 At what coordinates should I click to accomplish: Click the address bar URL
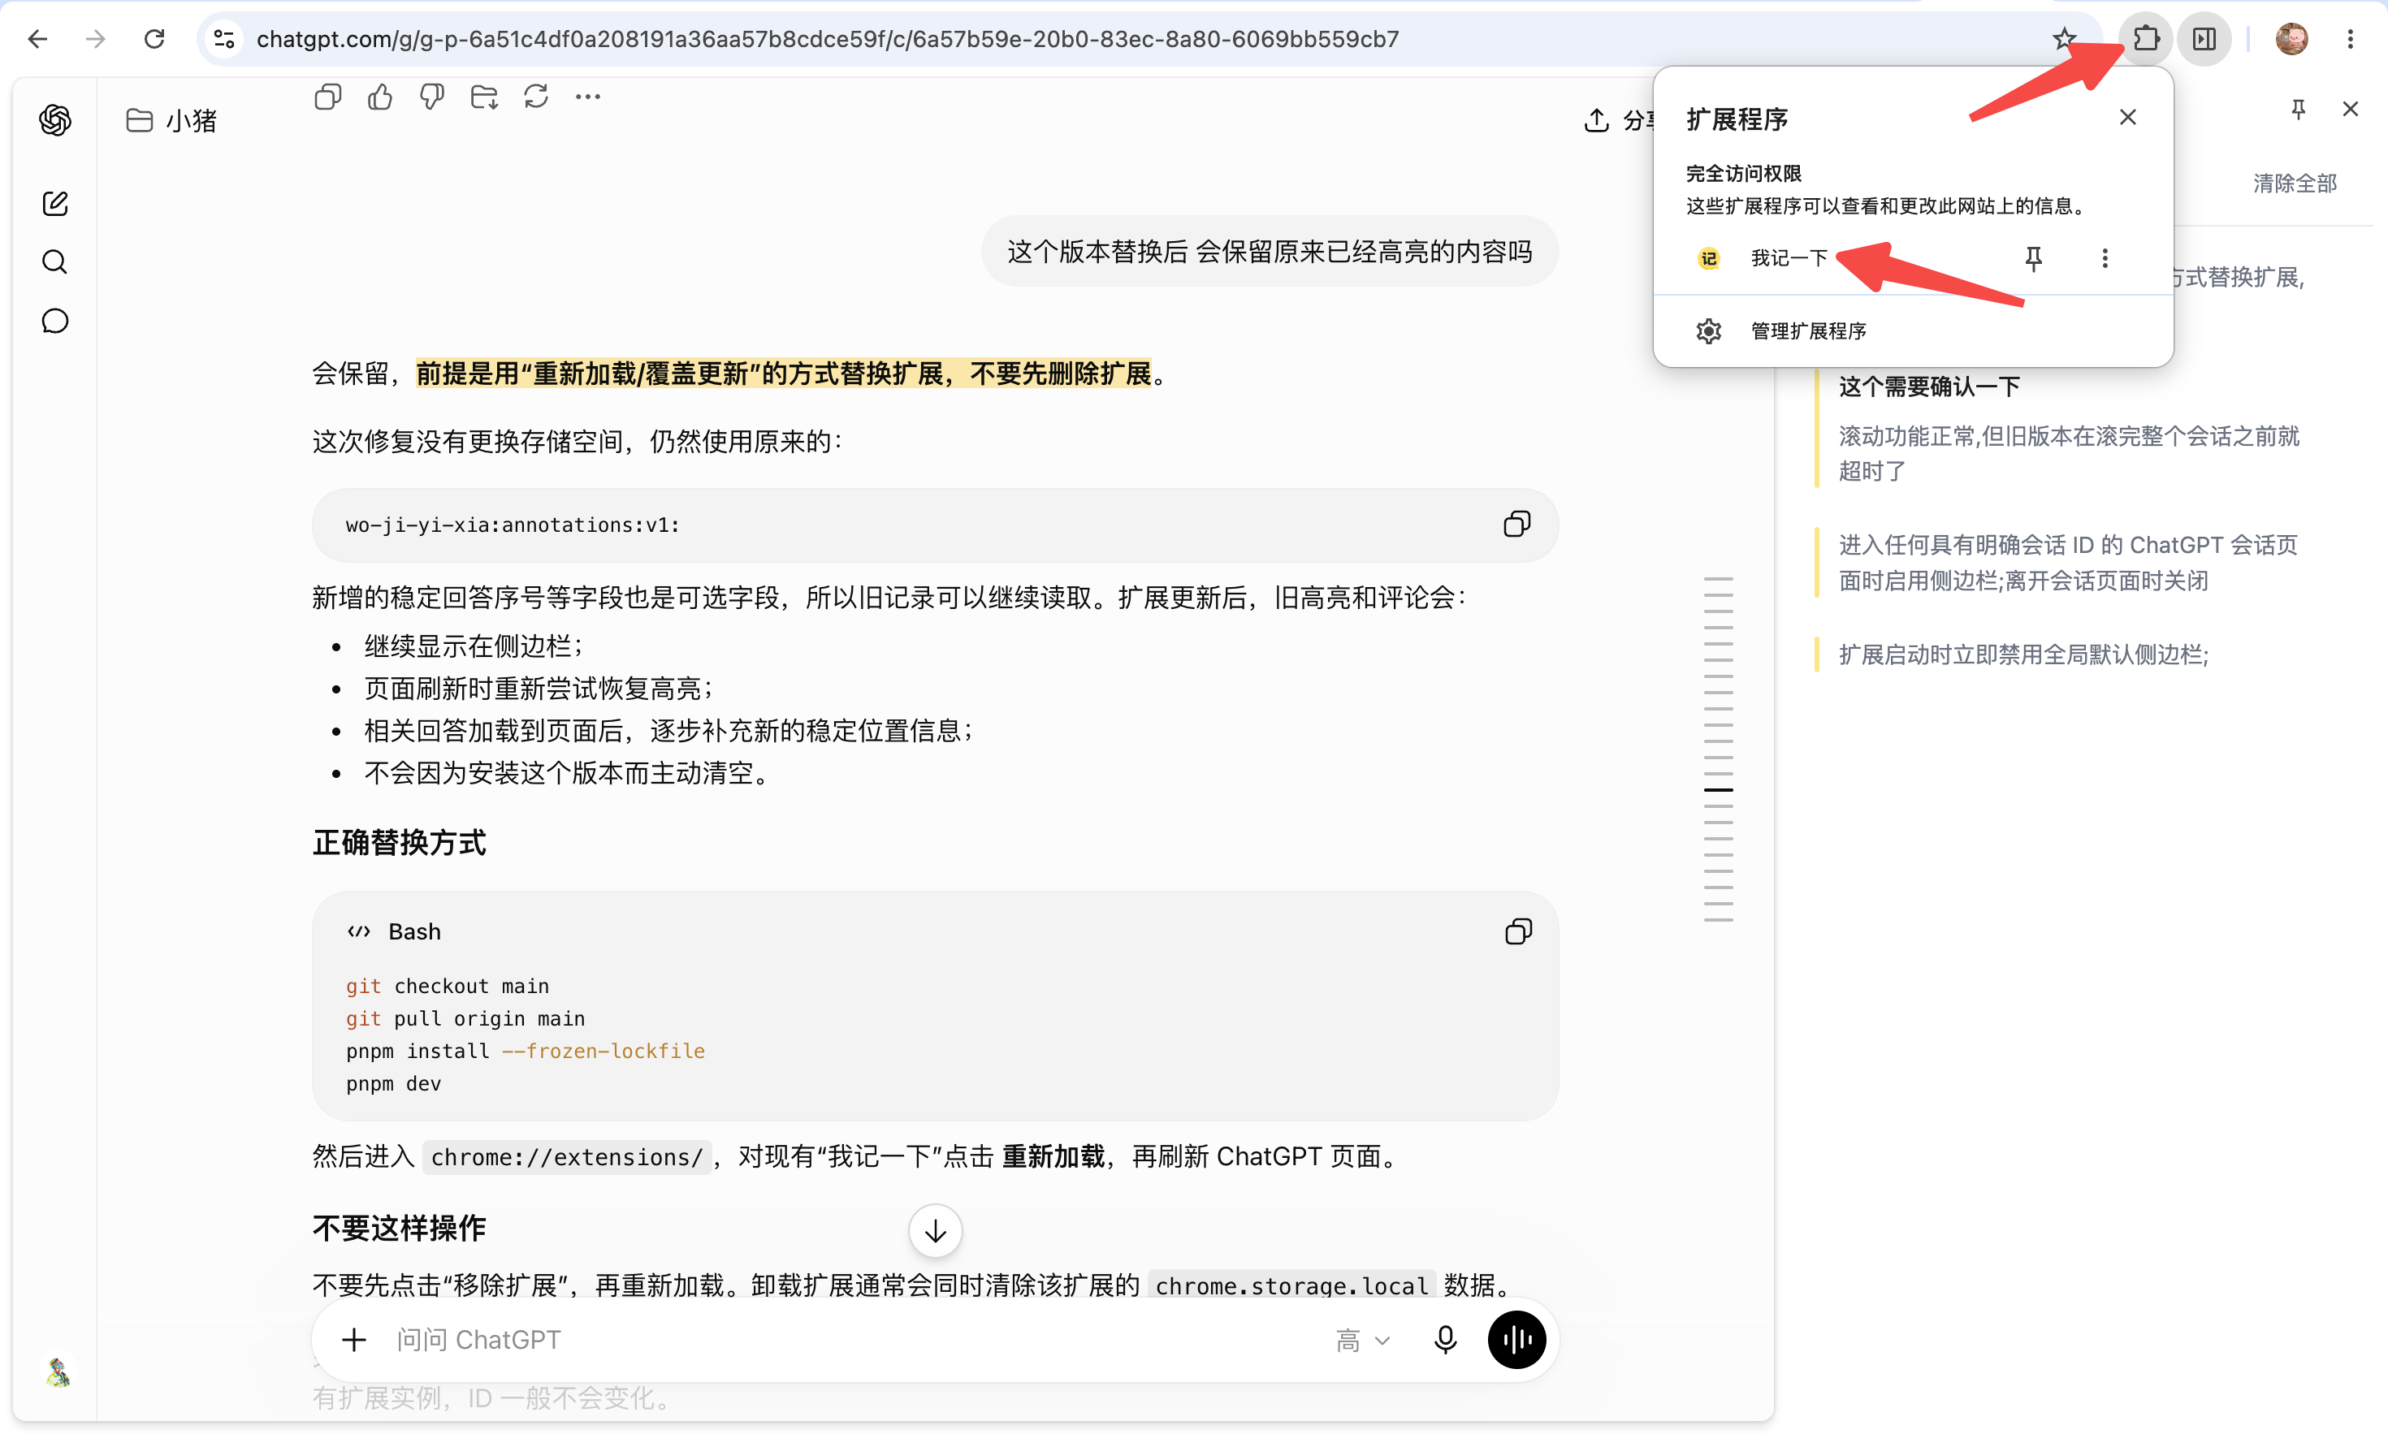tap(827, 39)
